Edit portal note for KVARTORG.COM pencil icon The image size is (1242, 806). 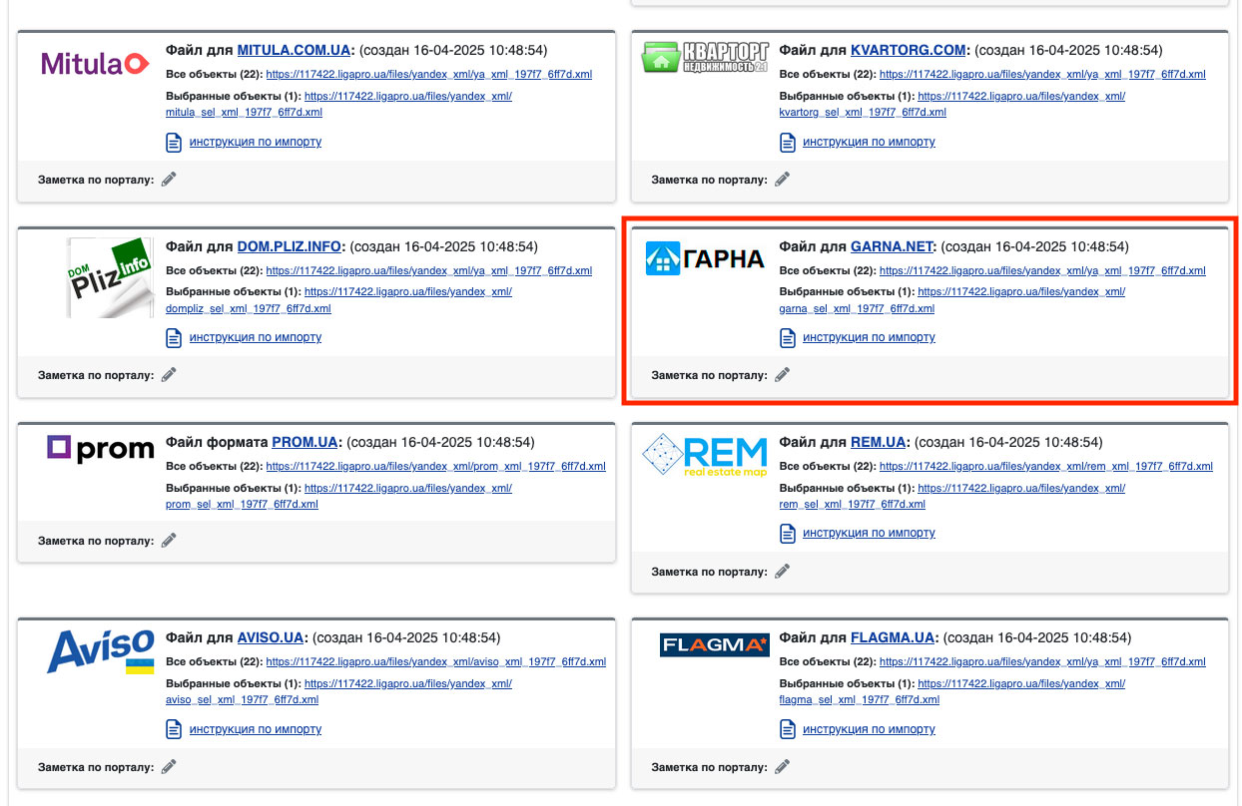(782, 180)
